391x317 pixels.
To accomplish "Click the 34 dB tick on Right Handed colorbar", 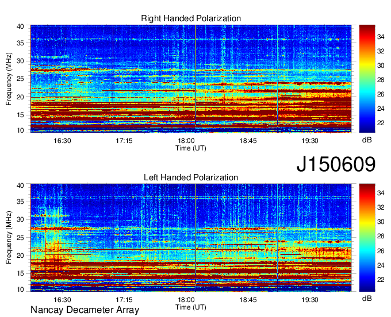I will pyautogui.click(x=381, y=37).
